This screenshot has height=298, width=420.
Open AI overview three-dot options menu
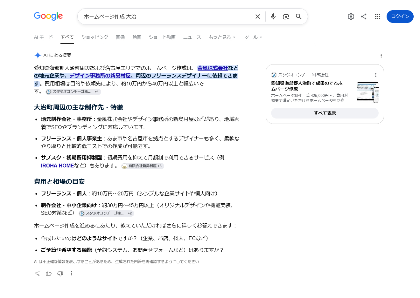[381, 56]
